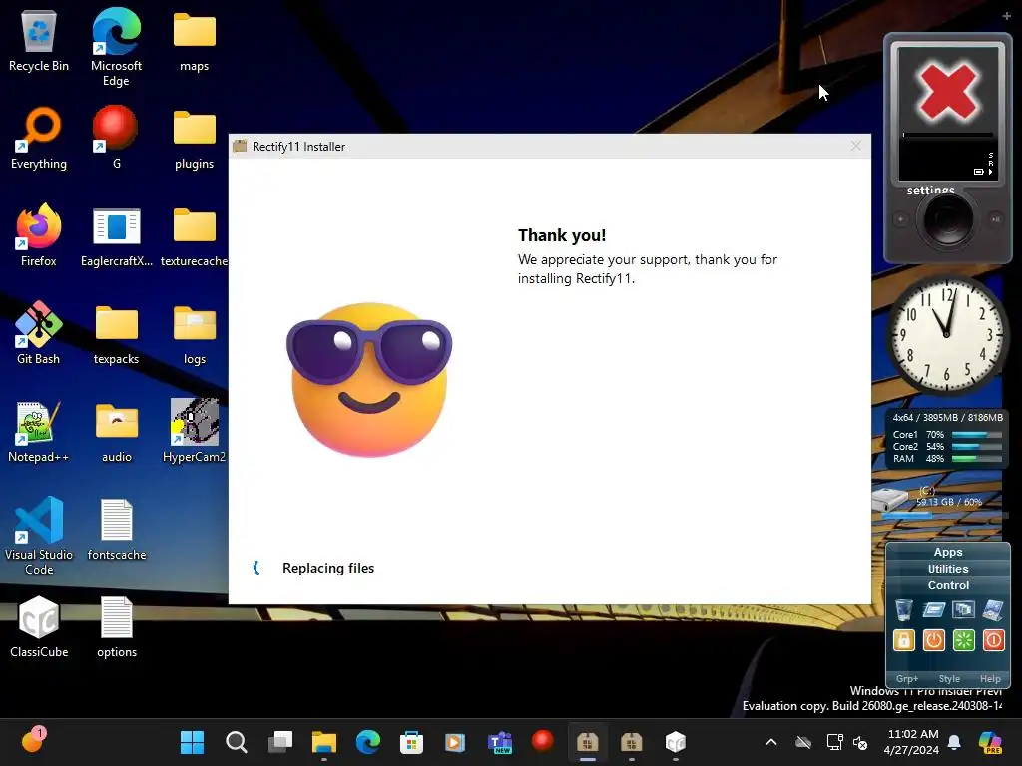
Task: Select the texpacks folder
Action: pyautogui.click(x=116, y=334)
